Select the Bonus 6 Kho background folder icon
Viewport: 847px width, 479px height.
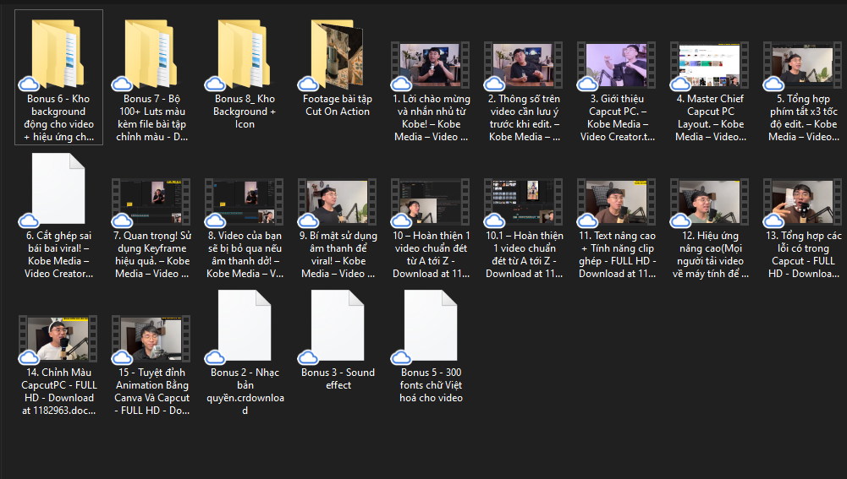coord(58,54)
